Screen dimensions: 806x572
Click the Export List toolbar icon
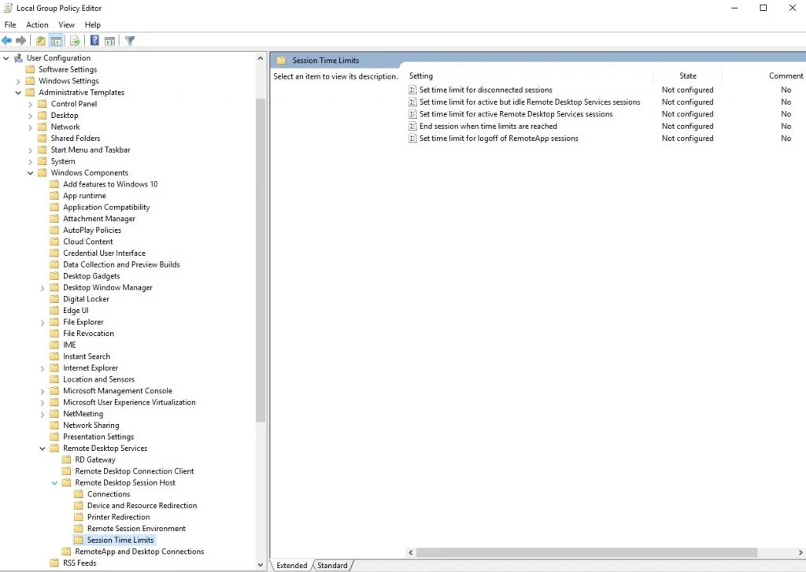click(75, 41)
